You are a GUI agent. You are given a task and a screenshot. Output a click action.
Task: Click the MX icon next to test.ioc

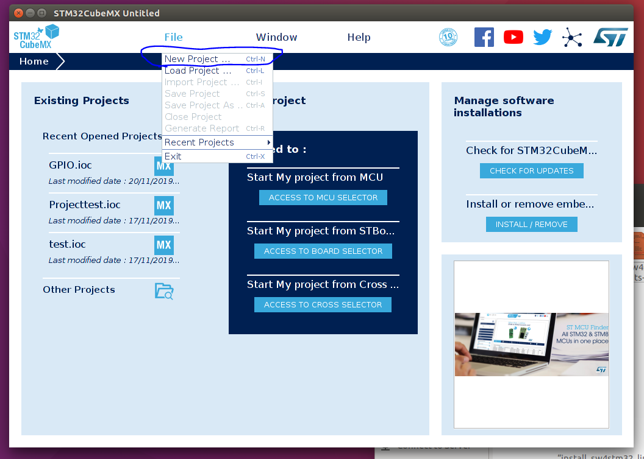pos(164,245)
